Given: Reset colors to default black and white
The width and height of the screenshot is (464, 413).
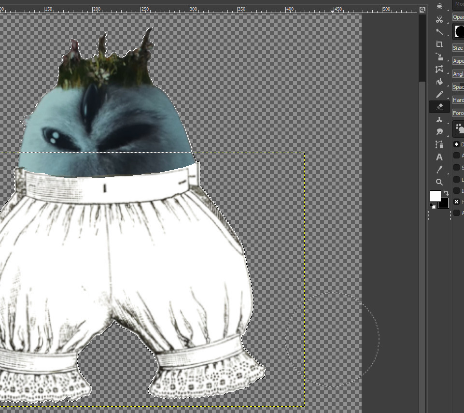Looking at the screenshot, I should pyautogui.click(x=432, y=206).
